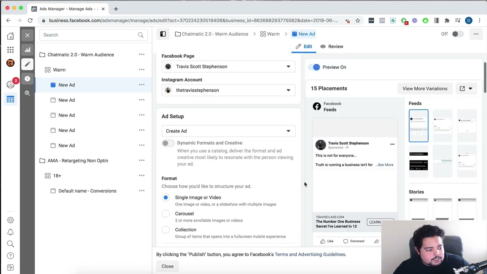The width and height of the screenshot is (487, 274).
Task: Open the inspect magnifier icon in gray rail
Action: pyautogui.click(x=27, y=93)
